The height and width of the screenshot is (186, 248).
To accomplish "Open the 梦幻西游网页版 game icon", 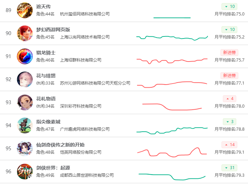I will tap(25, 33).
